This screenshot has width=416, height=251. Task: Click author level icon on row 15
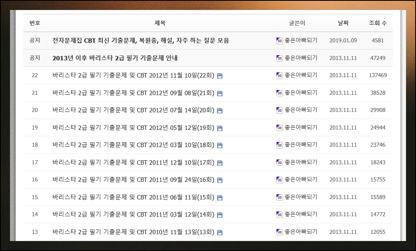point(279,197)
